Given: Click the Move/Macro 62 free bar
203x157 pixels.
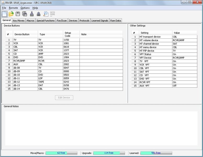Looking at the screenshot, I should (61, 153).
